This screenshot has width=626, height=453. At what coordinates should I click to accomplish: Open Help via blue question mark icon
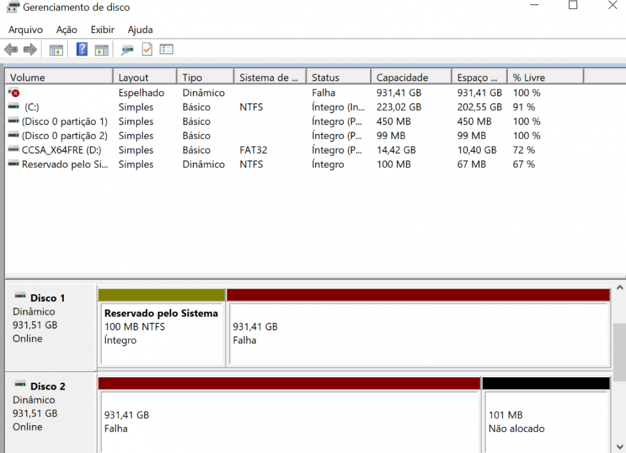82,49
